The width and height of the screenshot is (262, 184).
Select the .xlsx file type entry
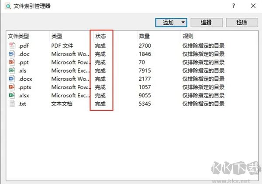(x=24, y=95)
